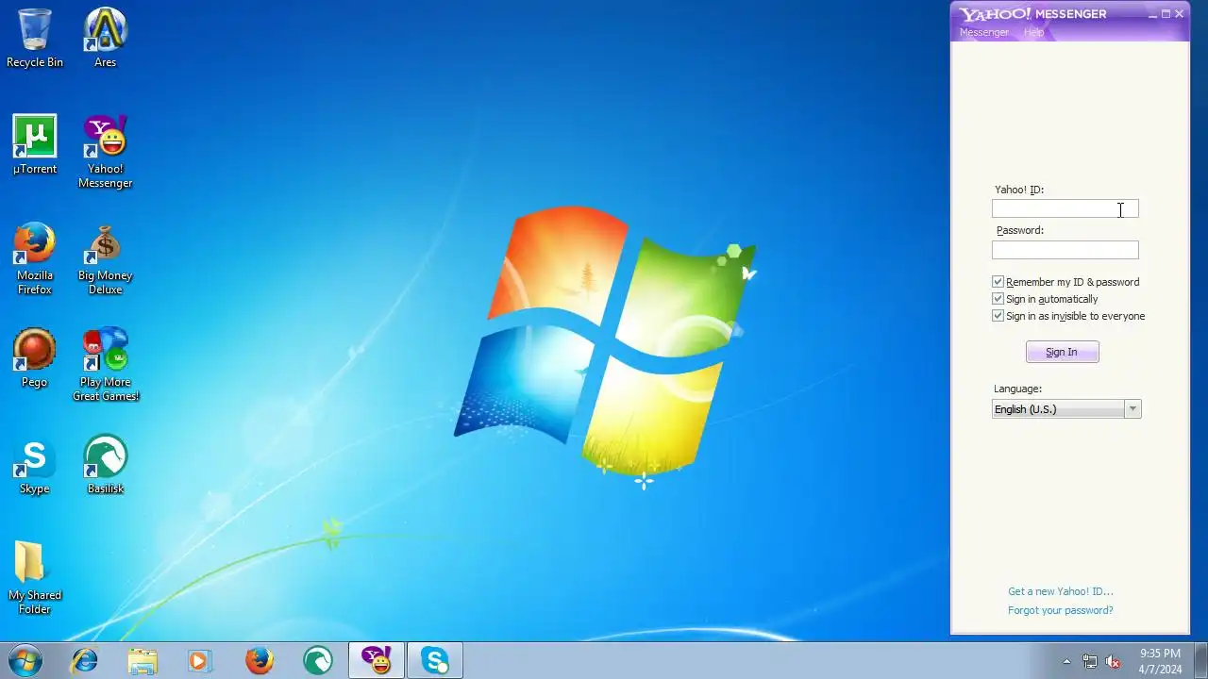Disable Sign in as invisible to everyone
Image resolution: width=1208 pixels, height=679 pixels.
(x=998, y=316)
